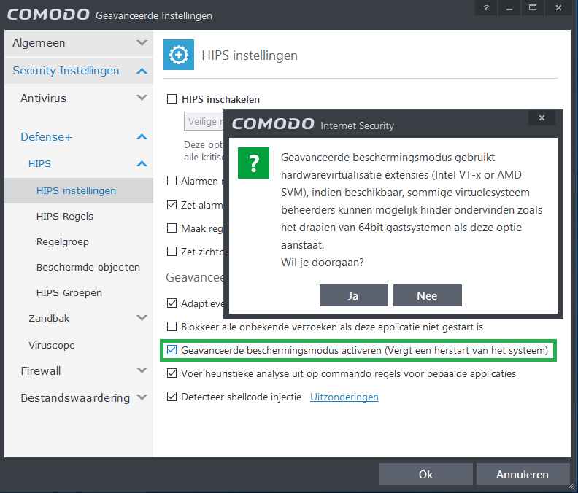
Task: Select the Bestandswaardering sidebar label
Action: point(75,398)
